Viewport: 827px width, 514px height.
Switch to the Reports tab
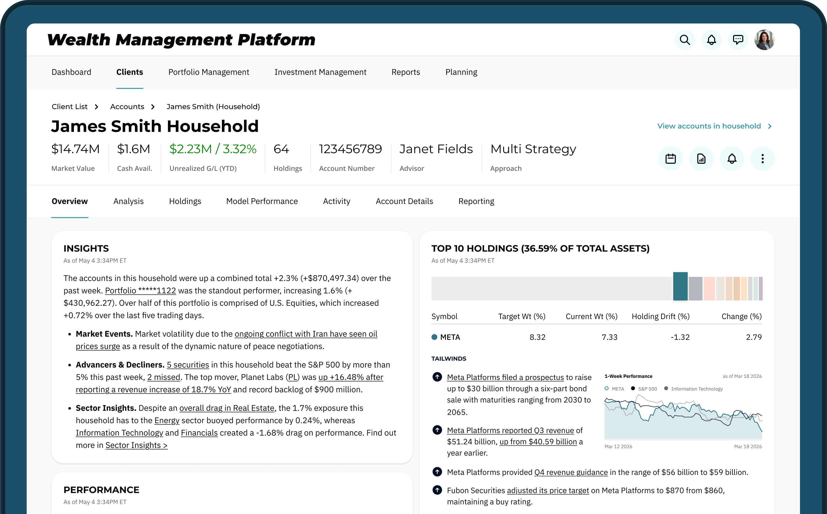[406, 72]
